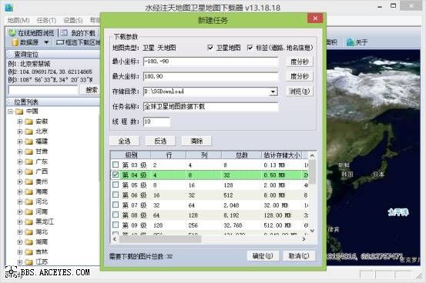Click the 级别 column header
Screen dimensions: 426x283
(131, 155)
